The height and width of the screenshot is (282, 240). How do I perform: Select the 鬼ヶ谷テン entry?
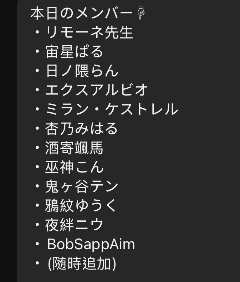coord(82,186)
